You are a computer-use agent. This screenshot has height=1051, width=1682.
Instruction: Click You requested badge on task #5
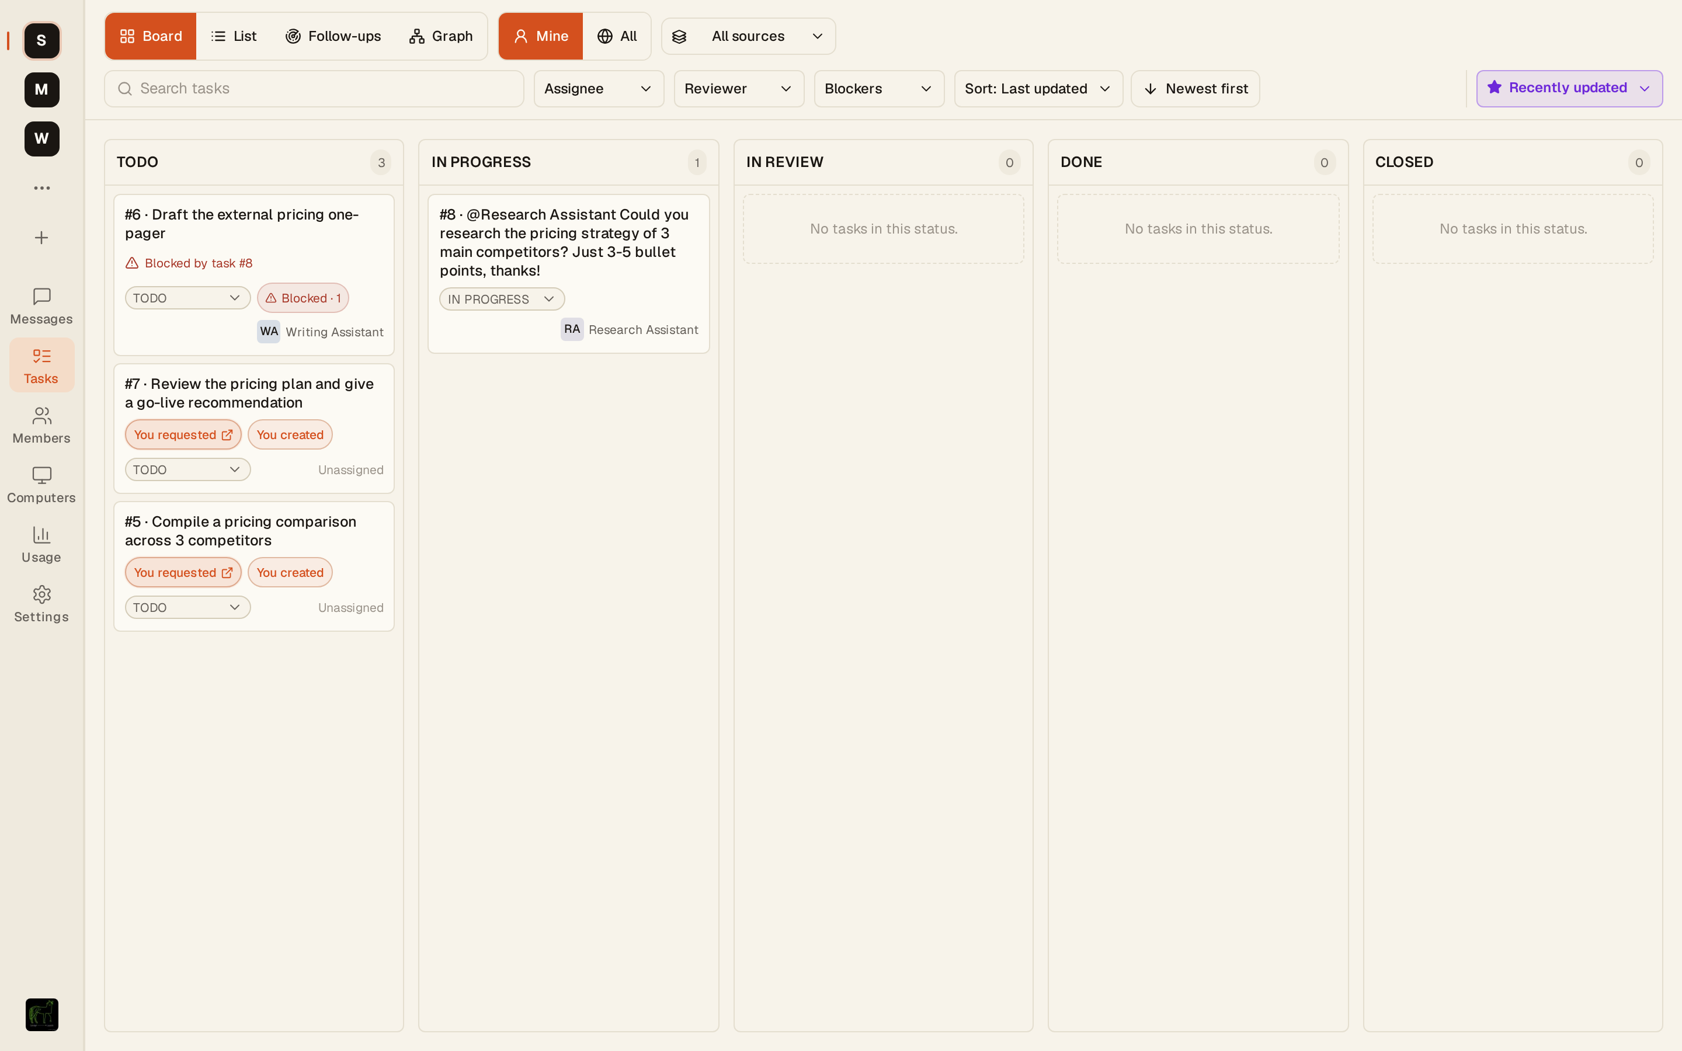pyautogui.click(x=183, y=573)
